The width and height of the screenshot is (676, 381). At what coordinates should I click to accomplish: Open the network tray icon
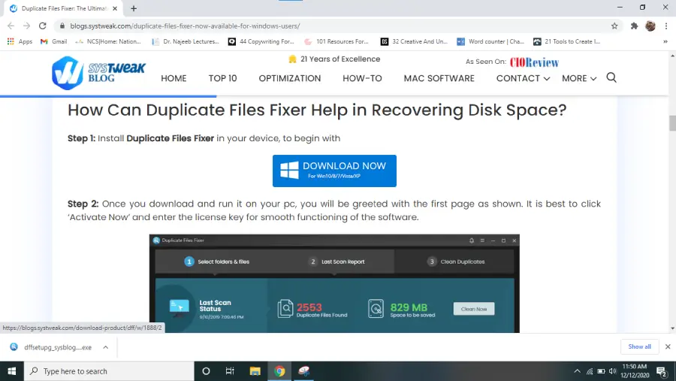(590, 371)
